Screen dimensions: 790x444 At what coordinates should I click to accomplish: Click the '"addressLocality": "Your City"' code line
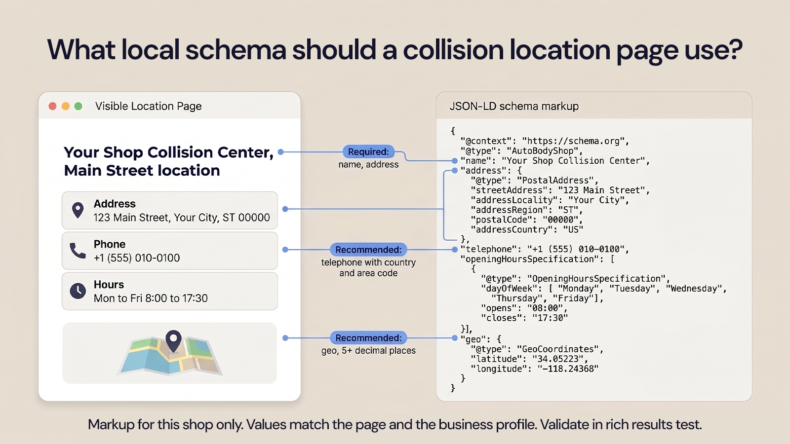(550, 200)
